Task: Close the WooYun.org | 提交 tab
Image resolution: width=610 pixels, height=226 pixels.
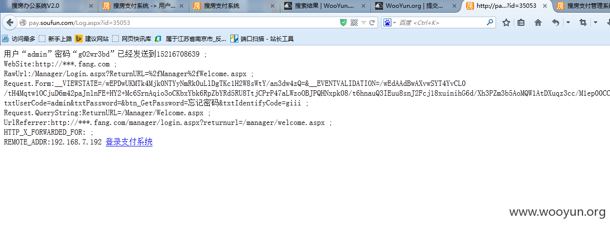Action: point(455,6)
